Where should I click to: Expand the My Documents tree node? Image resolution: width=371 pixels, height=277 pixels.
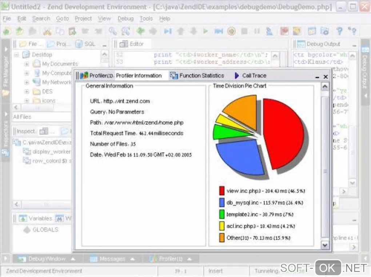27,64
